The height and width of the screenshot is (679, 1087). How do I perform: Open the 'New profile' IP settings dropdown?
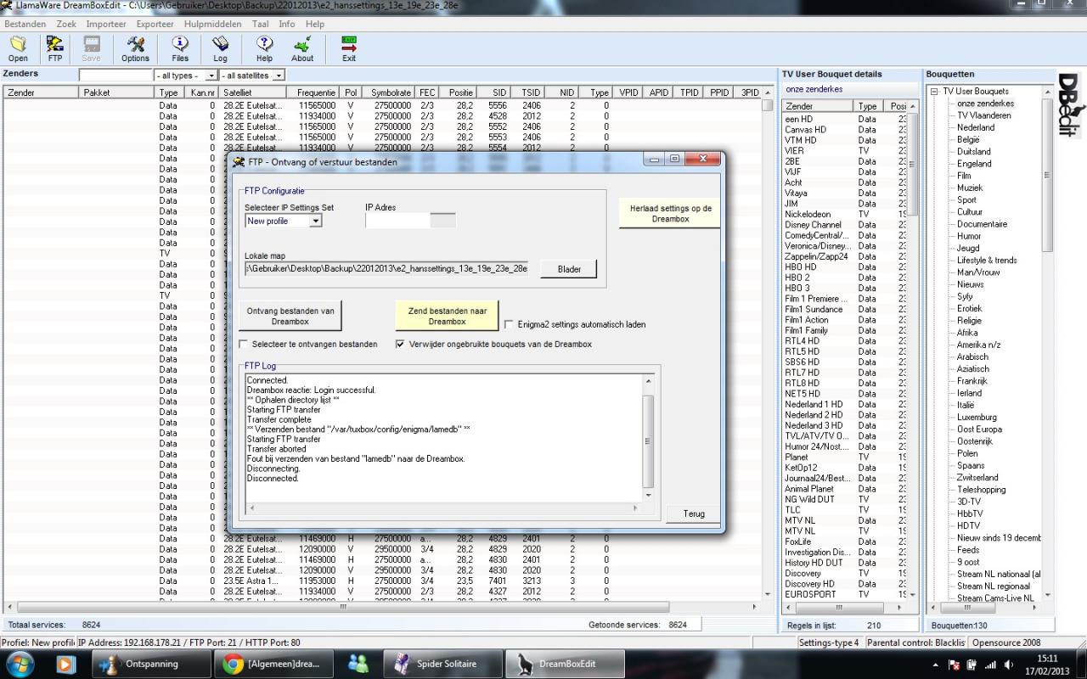tap(315, 221)
